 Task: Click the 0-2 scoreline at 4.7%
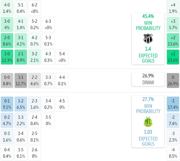click(7, 120)
